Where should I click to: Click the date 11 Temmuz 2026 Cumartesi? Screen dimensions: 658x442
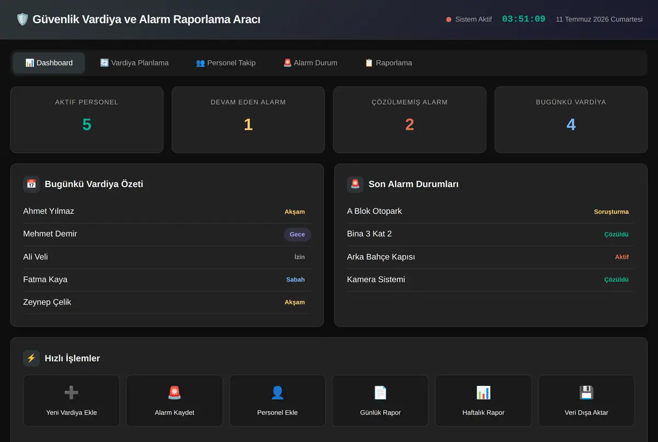coord(599,19)
